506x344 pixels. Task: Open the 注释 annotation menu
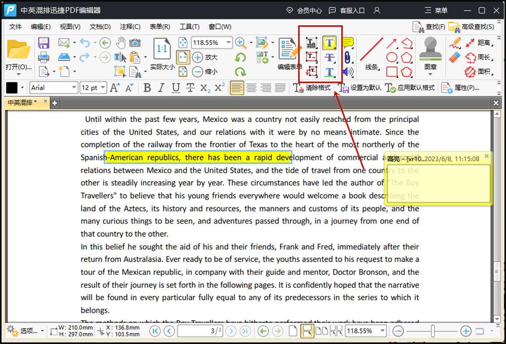pos(130,27)
